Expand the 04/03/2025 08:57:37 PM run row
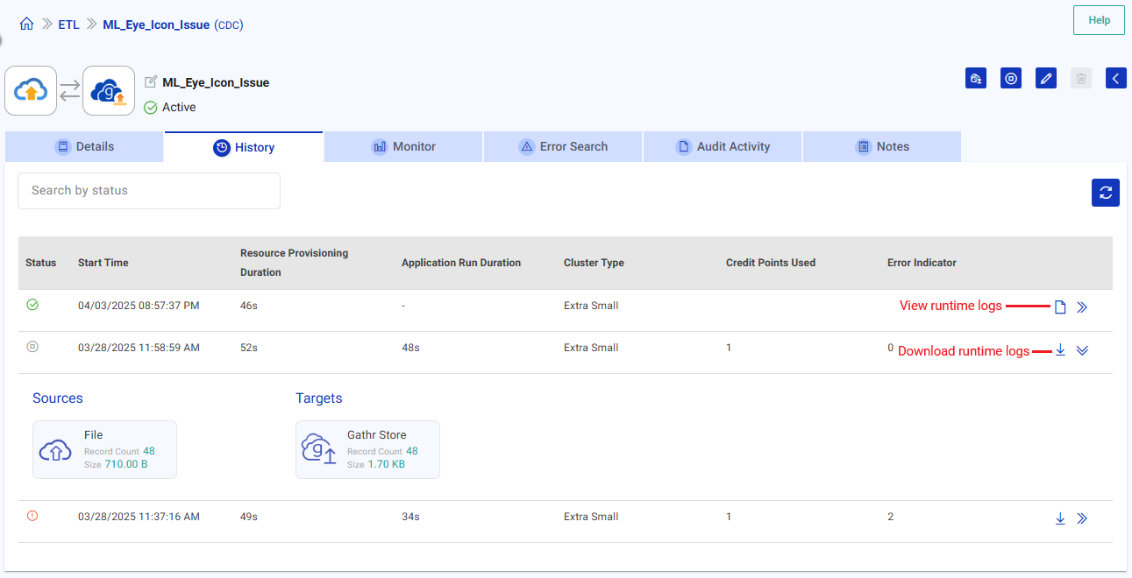1132x578 pixels. click(1082, 307)
